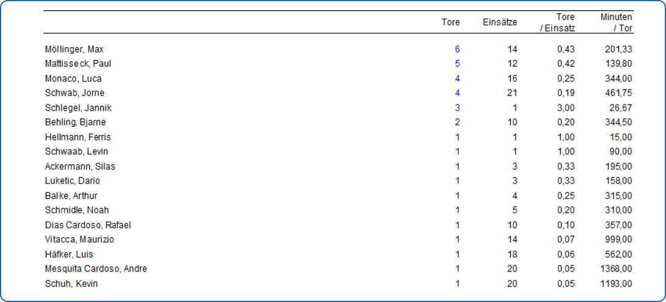
Task: Click the 15,00 minutes per goal value
Action: click(x=621, y=137)
